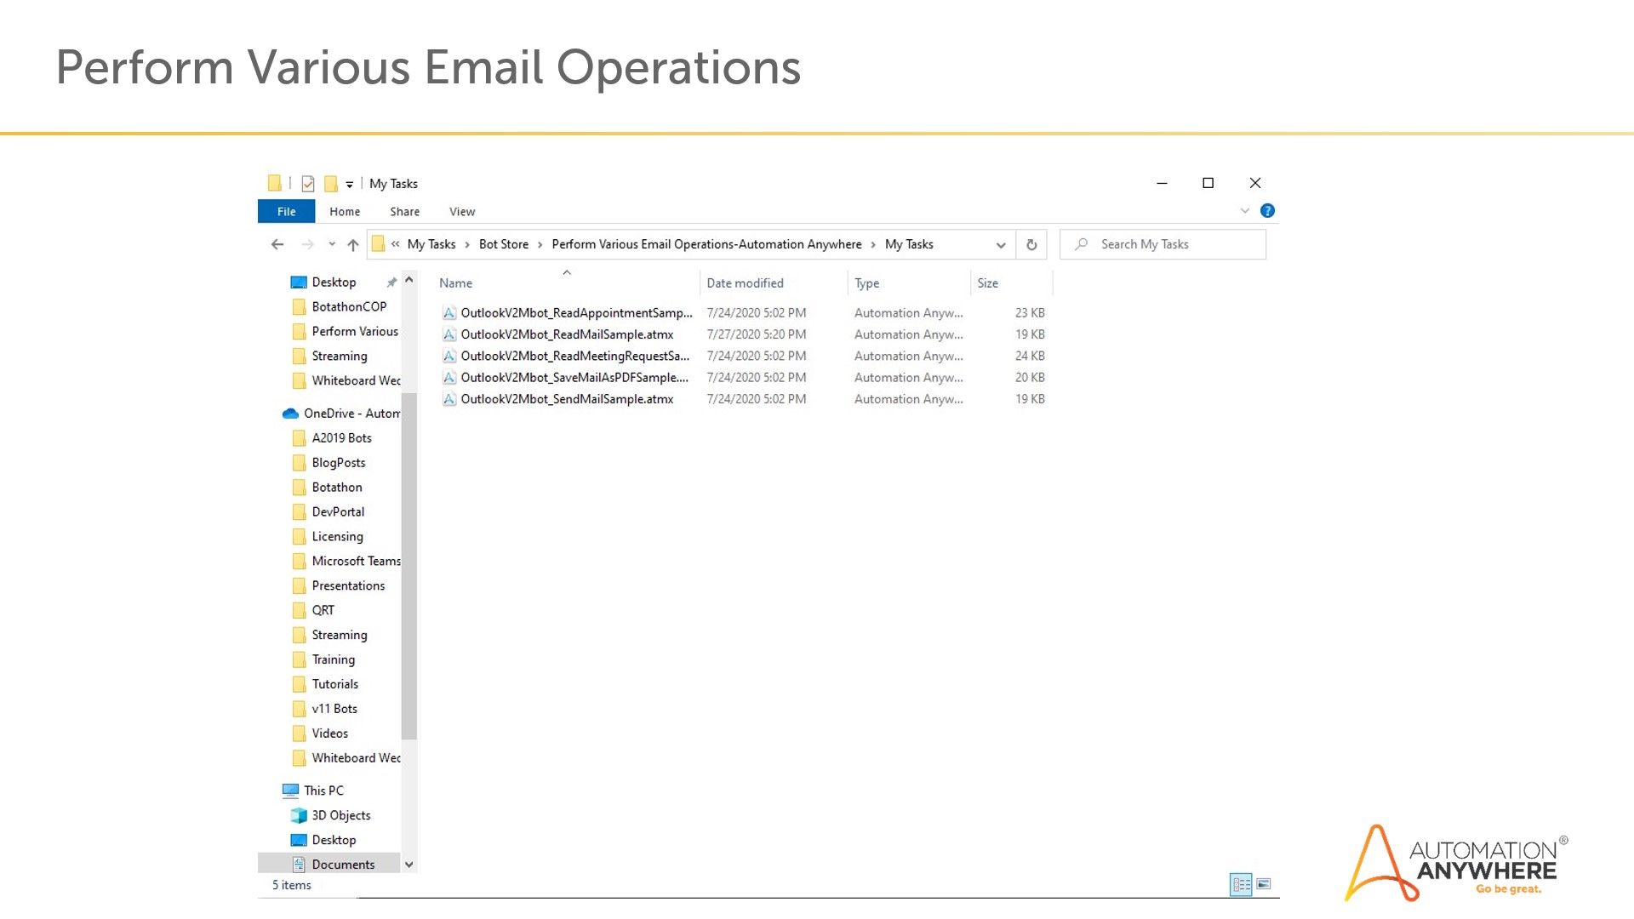Open Customize Quick Access Toolbar dropdown
The height and width of the screenshot is (919, 1634).
point(350,185)
